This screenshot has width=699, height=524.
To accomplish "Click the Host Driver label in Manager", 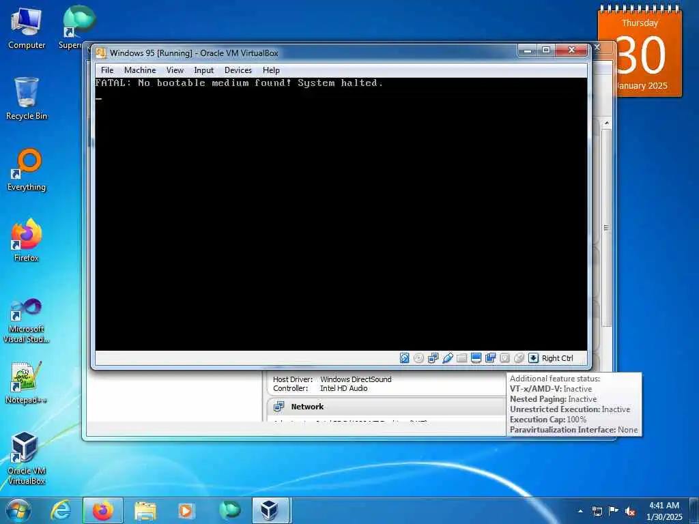I will point(292,379).
